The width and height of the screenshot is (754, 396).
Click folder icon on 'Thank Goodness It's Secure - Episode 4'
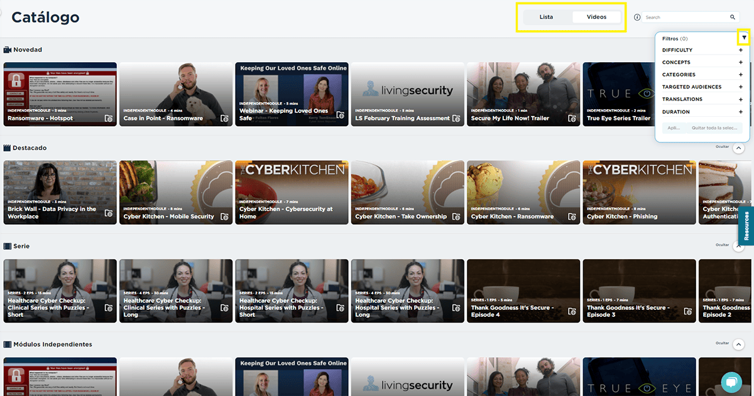pos(572,311)
